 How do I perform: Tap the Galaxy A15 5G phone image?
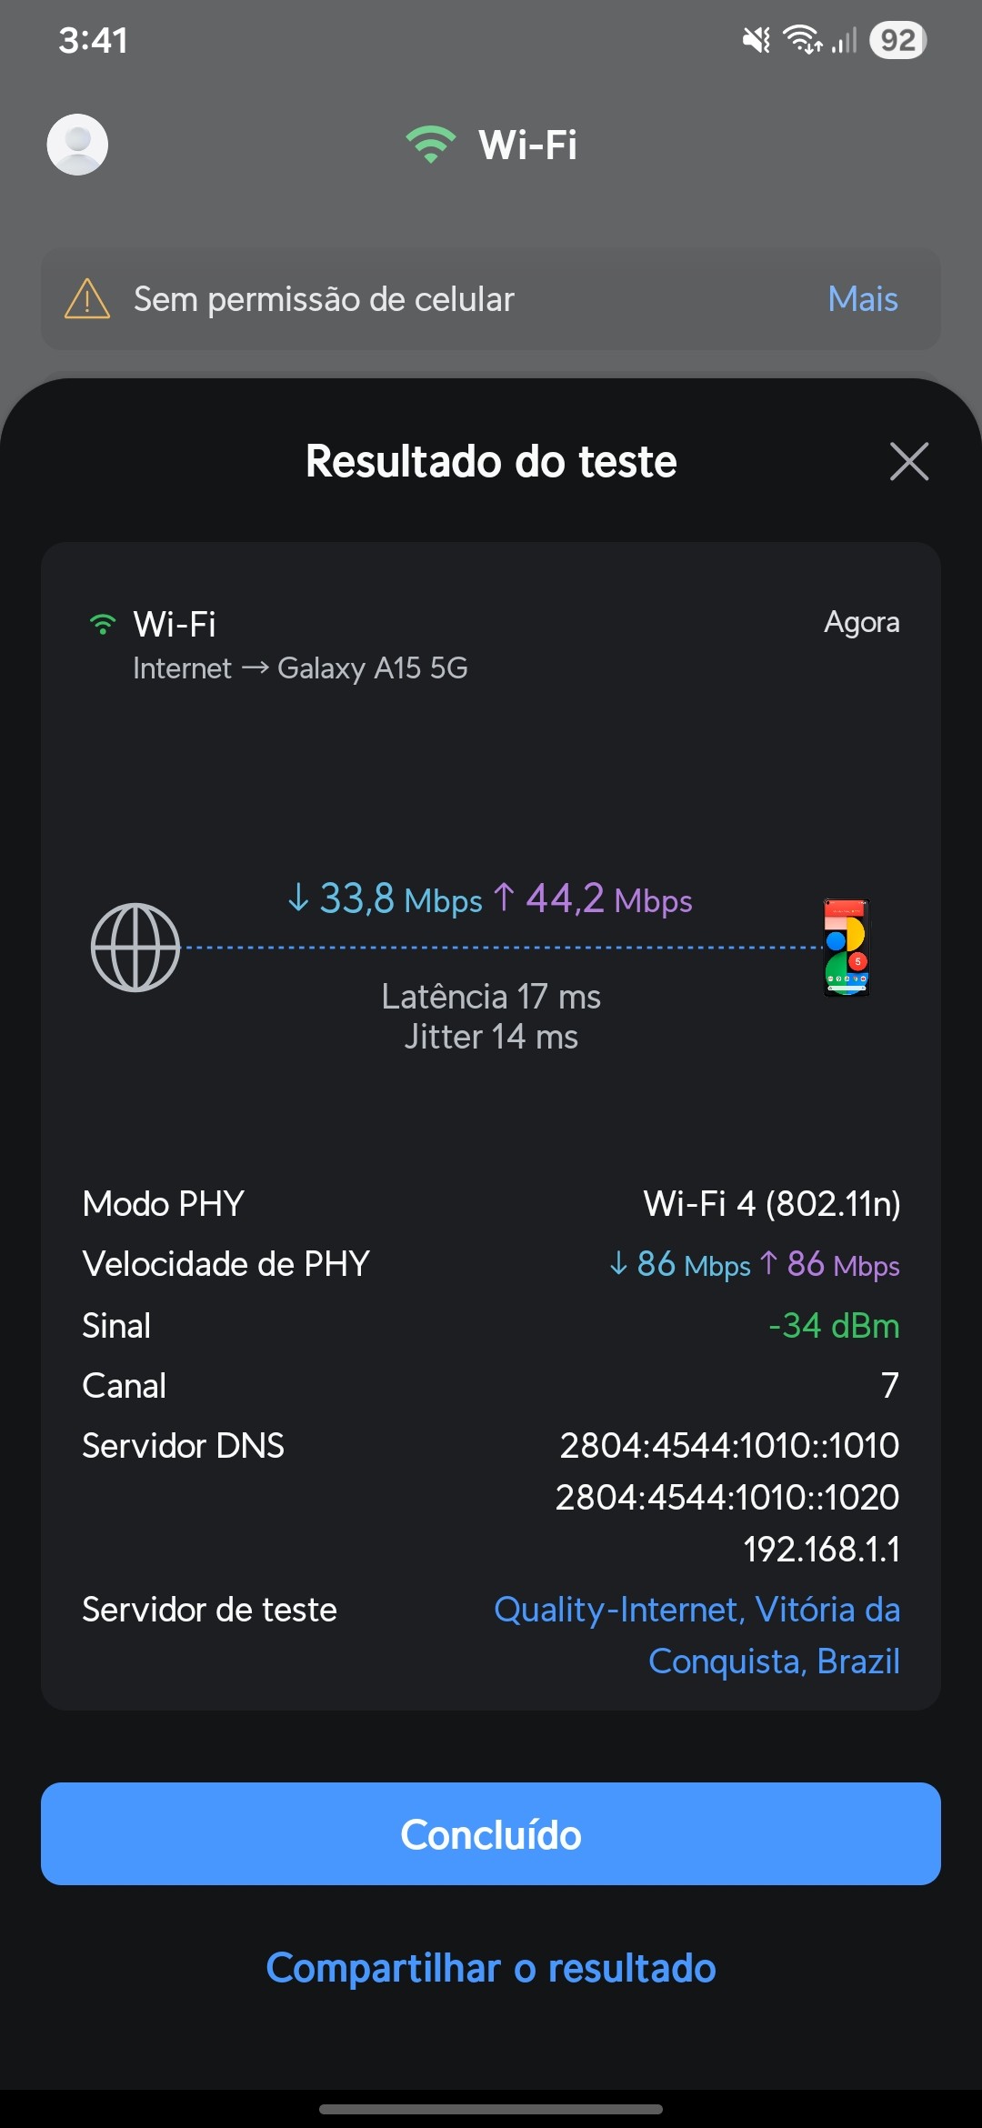coord(847,947)
